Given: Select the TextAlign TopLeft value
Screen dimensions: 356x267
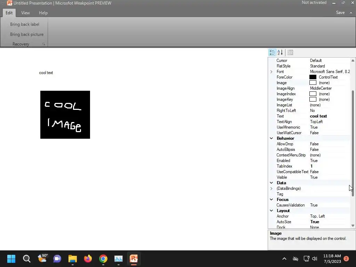Looking at the screenshot, I should click(x=316, y=122).
